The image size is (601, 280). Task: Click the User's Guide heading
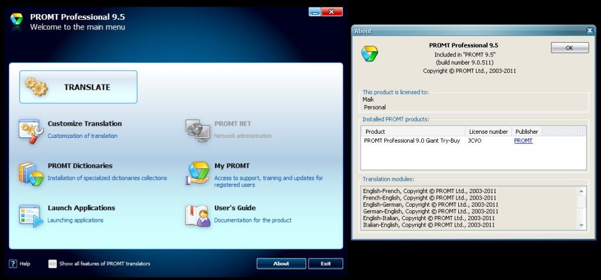click(235, 208)
